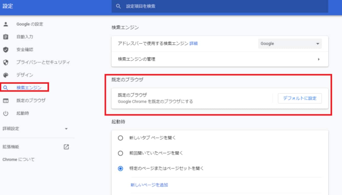Image resolution: width=342 pixels, height=195 pixels.
Task: Click the 設定項目を検索 search field
Action: (220, 6)
